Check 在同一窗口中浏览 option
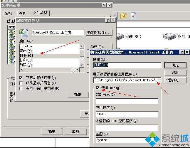Image resolution: width=190 pixels, height=148 pixels. point(21,88)
